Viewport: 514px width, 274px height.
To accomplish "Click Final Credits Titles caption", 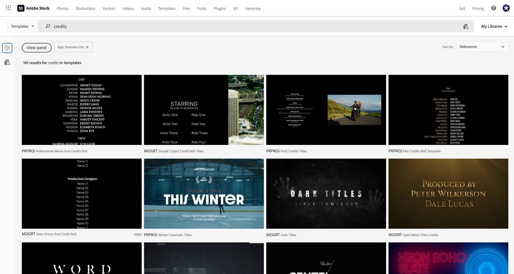I will click(x=294, y=151).
